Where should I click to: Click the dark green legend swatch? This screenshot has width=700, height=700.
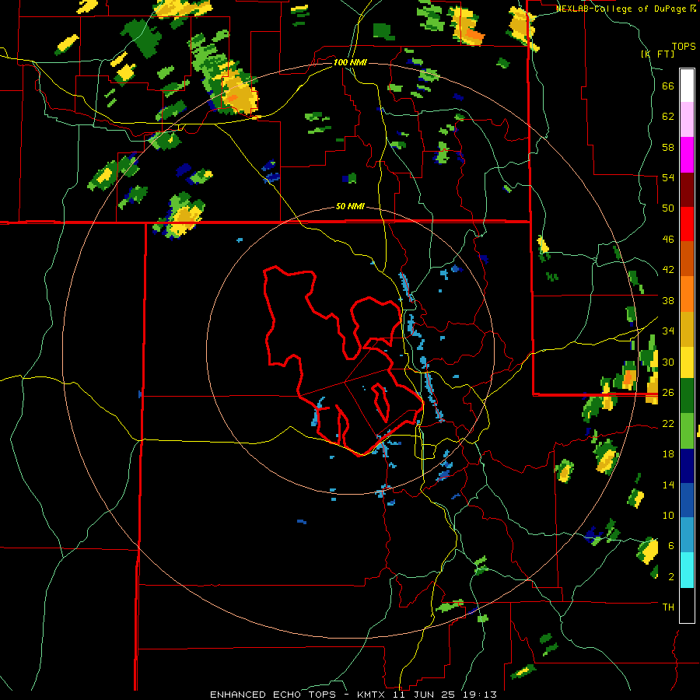[687, 396]
